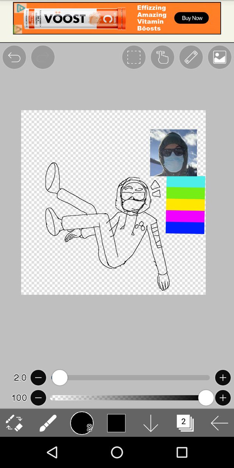
Task: Open the black color swatch picker
Action: click(x=116, y=423)
